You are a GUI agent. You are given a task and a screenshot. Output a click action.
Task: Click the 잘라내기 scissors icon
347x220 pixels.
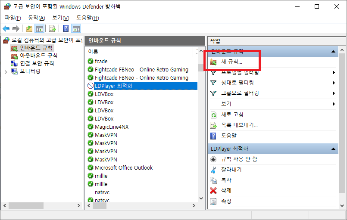point(213,170)
